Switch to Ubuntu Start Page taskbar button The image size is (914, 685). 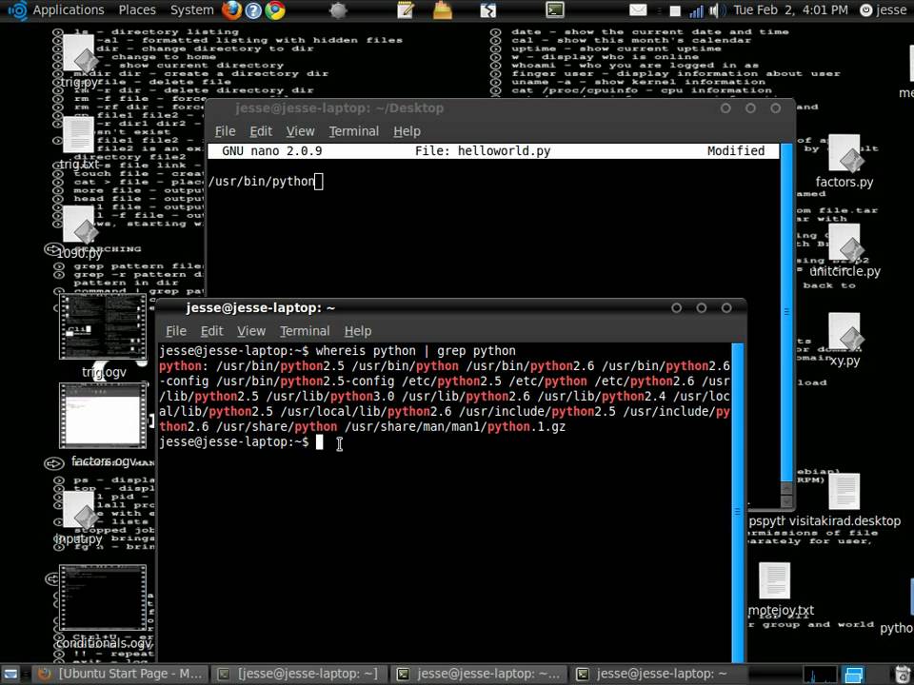[x=120, y=674]
